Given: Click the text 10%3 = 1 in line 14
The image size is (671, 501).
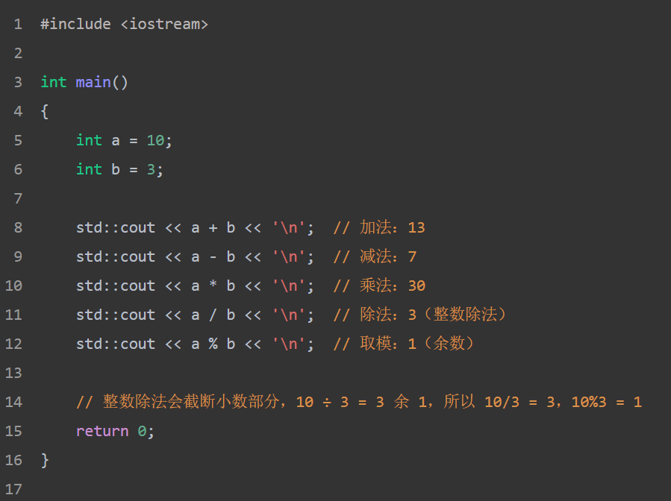Looking at the screenshot, I should click(x=607, y=402).
